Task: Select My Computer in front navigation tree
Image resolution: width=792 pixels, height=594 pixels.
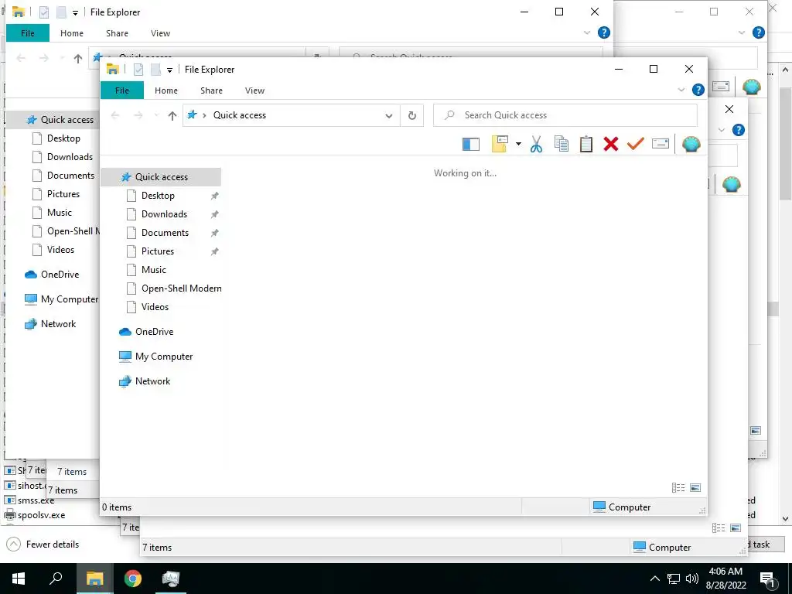Action: point(164,357)
